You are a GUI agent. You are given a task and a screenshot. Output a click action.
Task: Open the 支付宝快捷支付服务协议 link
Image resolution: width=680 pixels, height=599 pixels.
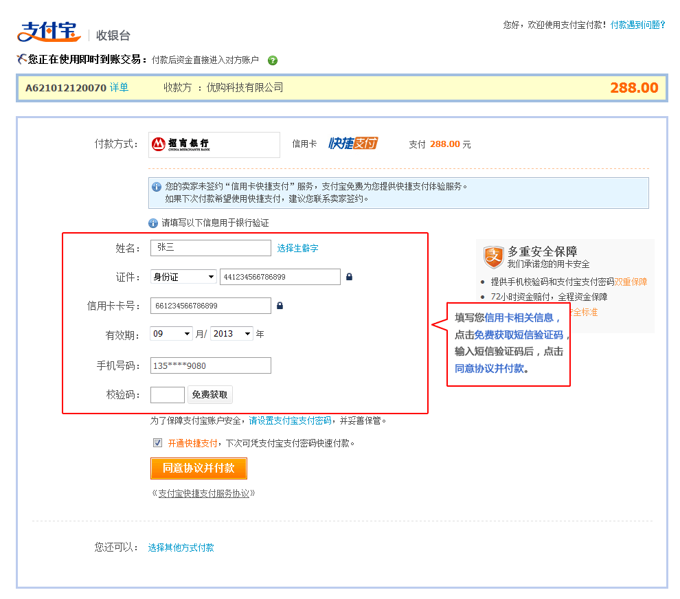tap(203, 493)
